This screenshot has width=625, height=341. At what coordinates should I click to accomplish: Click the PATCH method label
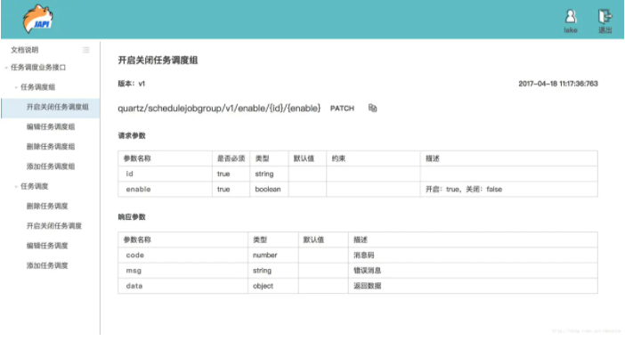pos(342,109)
